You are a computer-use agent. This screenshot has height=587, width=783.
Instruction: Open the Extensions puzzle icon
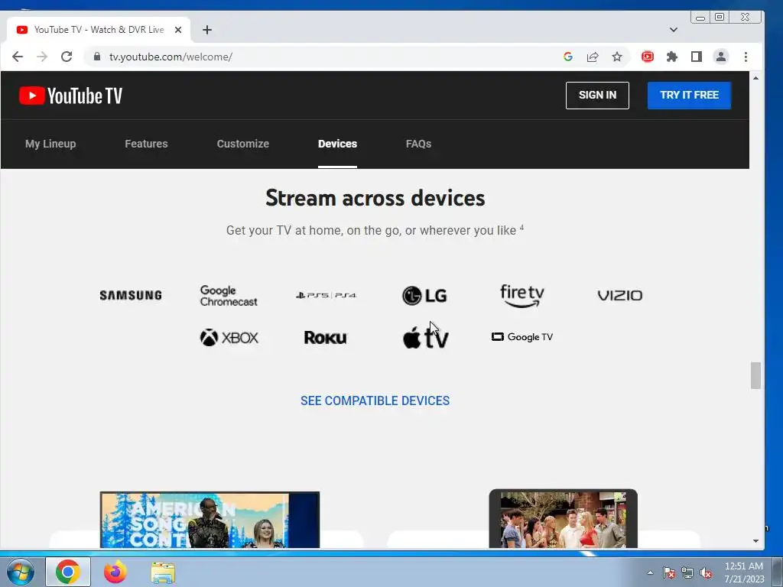pyautogui.click(x=672, y=57)
